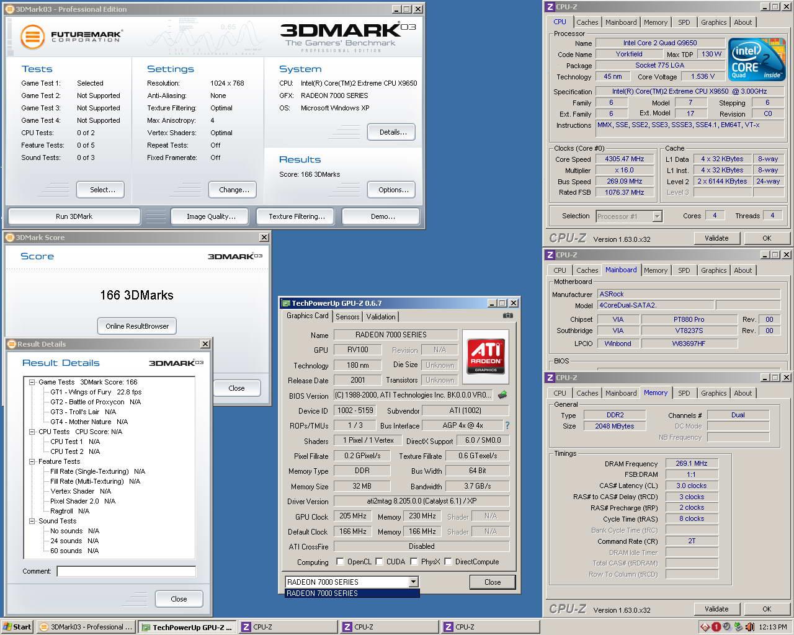Screen dimensions: 794x635
Task: Click Validate in top CPU-Z window
Action: click(x=716, y=238)
